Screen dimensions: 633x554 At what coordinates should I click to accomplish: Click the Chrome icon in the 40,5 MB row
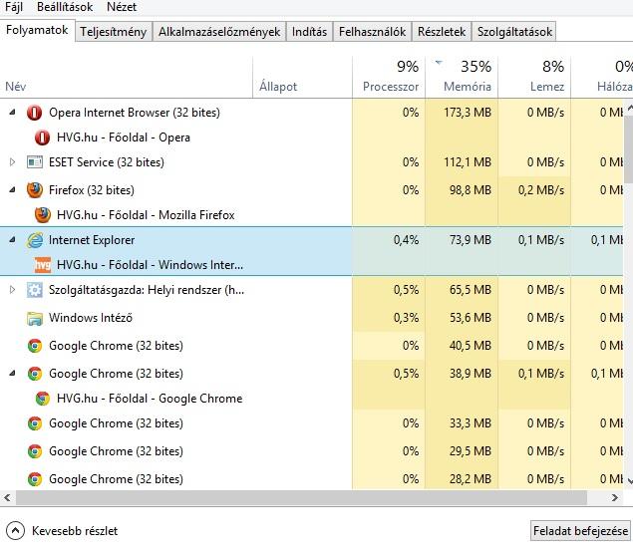(x=35, y=346)
